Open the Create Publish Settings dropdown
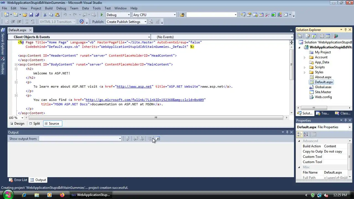Image resolution: width=354 pixels, height=199 pixels. click(145, 22)
